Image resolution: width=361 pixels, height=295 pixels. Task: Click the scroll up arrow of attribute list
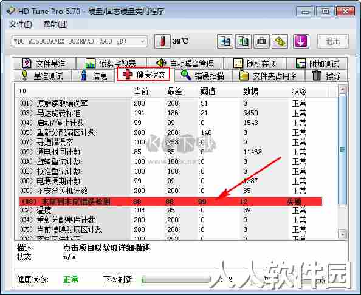click(x=343, y=89)
